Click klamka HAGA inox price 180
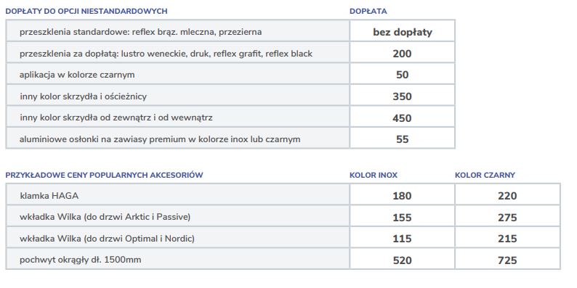 [x=402, y=196]
